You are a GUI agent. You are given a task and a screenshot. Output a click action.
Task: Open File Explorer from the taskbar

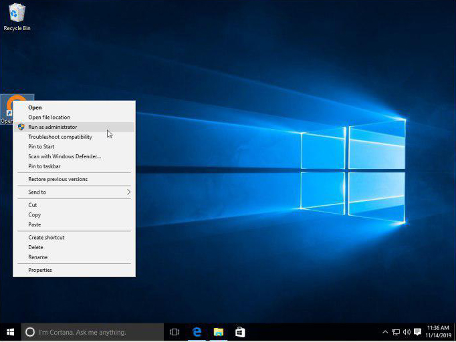click(218, 332)
